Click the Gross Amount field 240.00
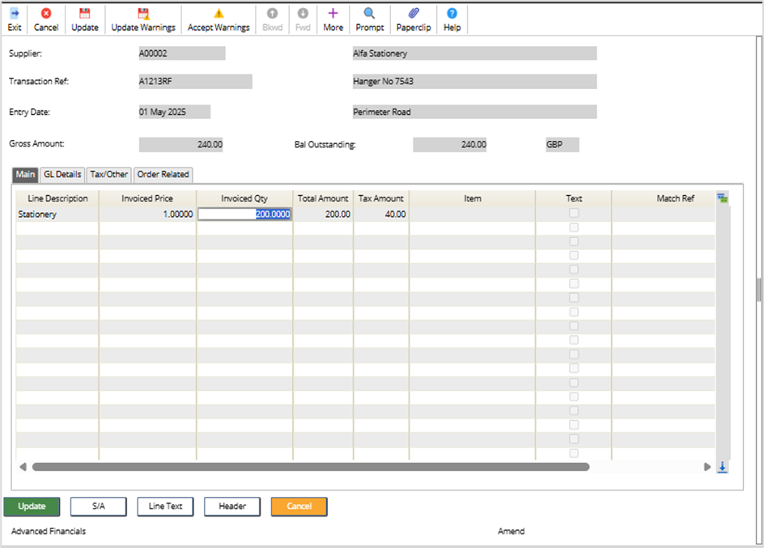764x548 pixels. (x=180, y=145)
